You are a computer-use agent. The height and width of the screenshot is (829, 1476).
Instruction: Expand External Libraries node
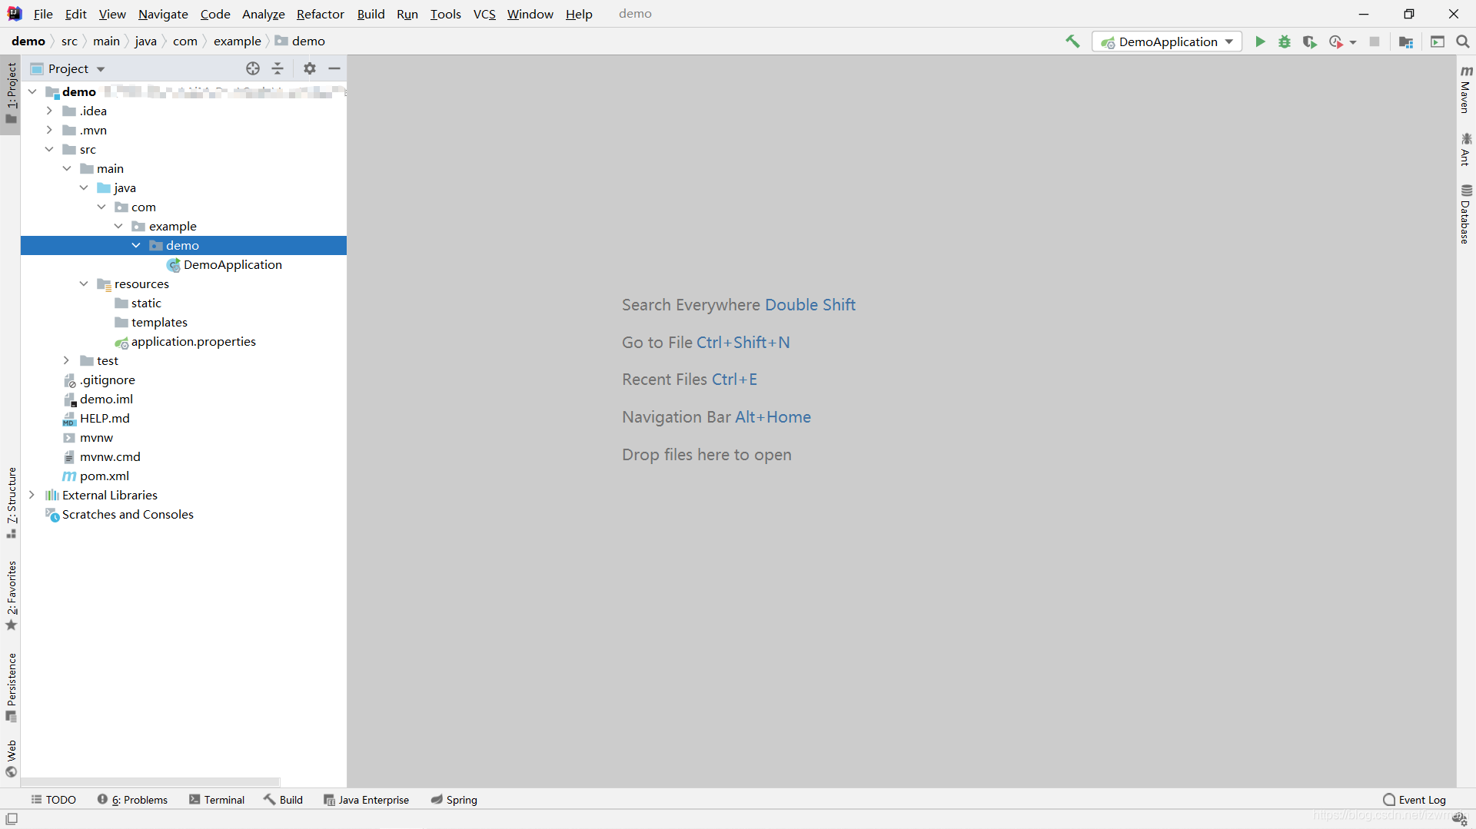pyautogui.click(x=32, y=495)
